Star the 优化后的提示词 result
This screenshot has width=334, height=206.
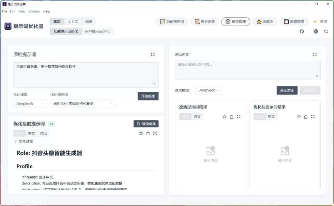coord(141,133)
